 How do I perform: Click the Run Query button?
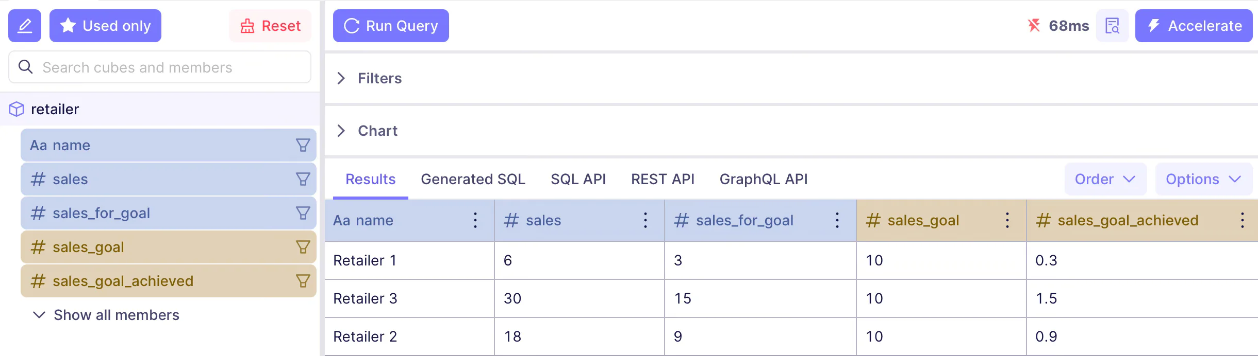391,26
